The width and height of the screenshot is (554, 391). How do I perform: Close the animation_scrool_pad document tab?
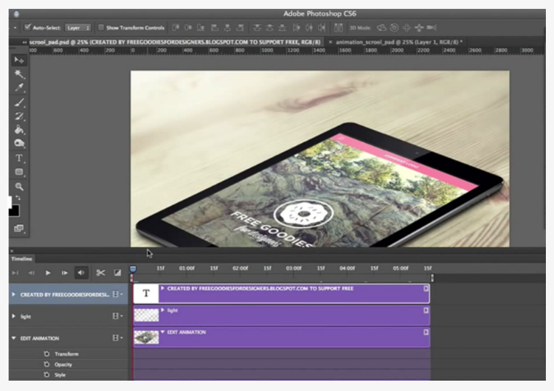coord(330,42)
